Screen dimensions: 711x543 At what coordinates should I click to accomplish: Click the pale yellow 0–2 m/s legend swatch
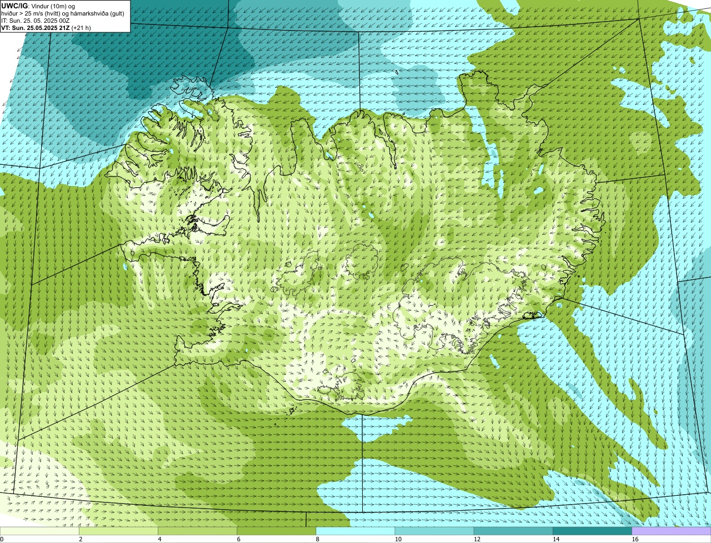click(40, 531)
